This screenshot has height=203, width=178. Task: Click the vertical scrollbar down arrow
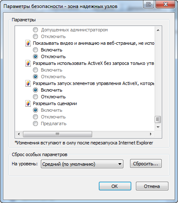(158, 127)
